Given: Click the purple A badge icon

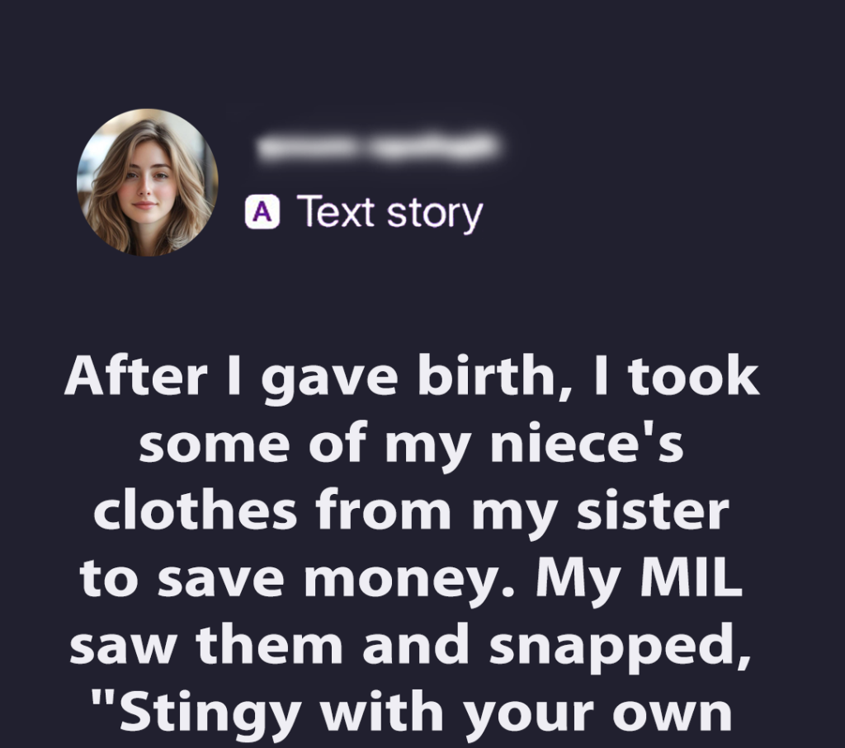Looking at the screenshot, I should pyautogui.click(x=262, y=213).
